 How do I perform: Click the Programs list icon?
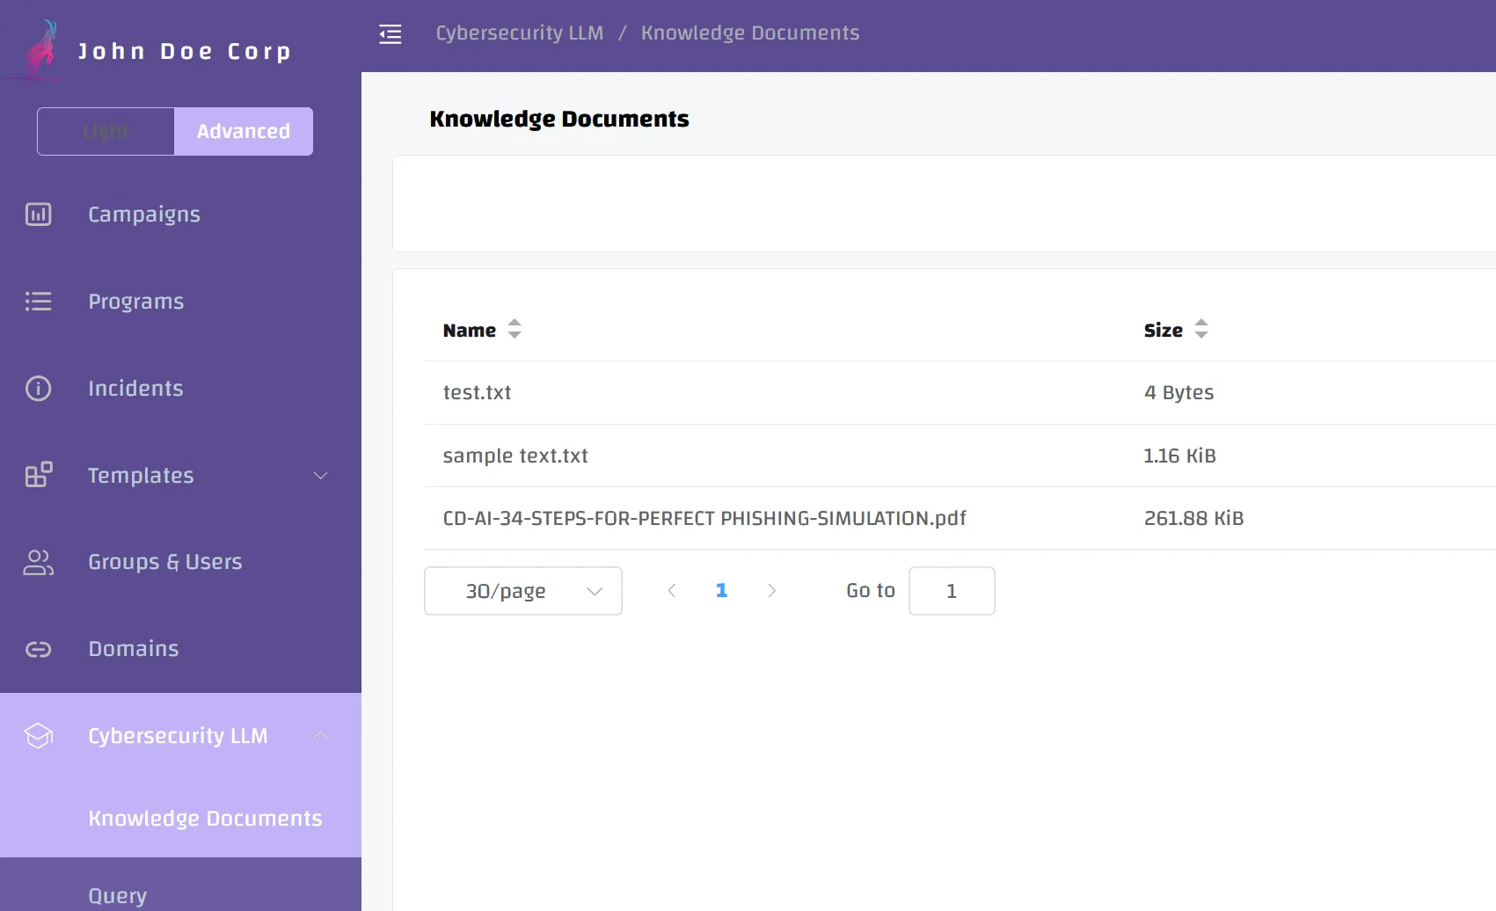39,302
